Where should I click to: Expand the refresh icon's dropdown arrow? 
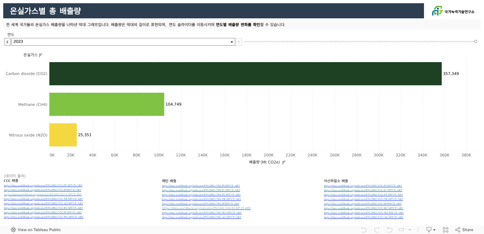click(x=410, y=230)
